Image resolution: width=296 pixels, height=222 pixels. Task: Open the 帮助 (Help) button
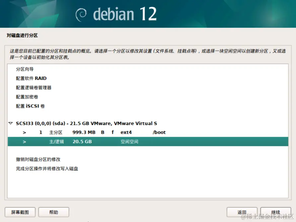click(54, 212)
